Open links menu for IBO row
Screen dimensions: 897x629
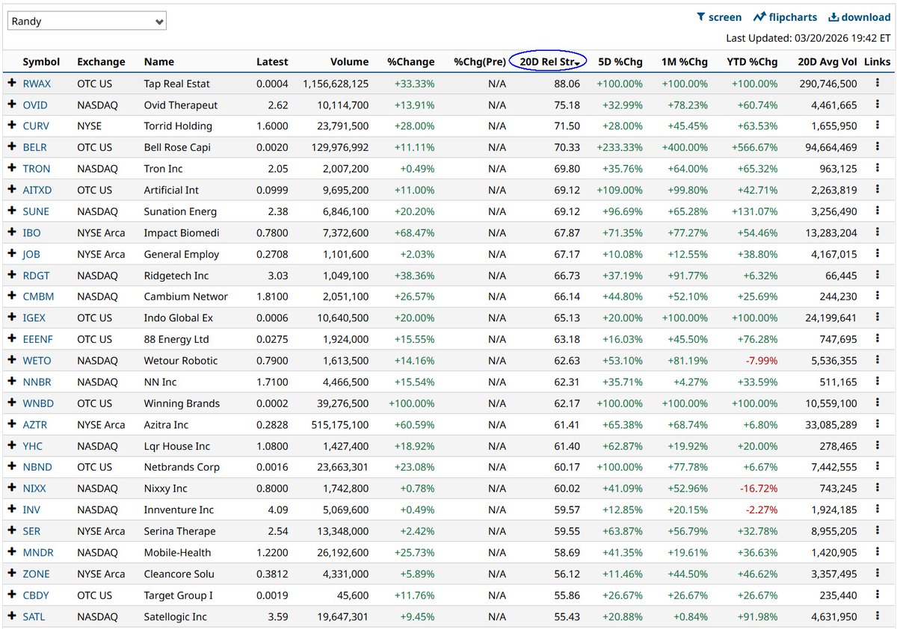pos(877,232)
